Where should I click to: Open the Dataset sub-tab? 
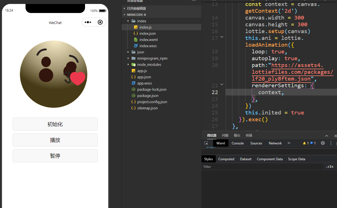tap(246, 159)
